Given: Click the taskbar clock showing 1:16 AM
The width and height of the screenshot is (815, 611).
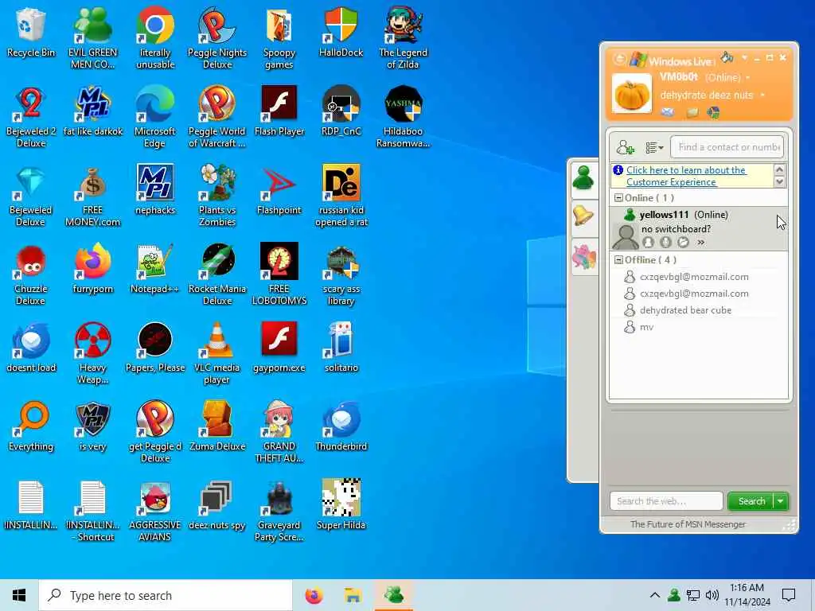Looking at the screenshot, I should [x=747, y=595].
